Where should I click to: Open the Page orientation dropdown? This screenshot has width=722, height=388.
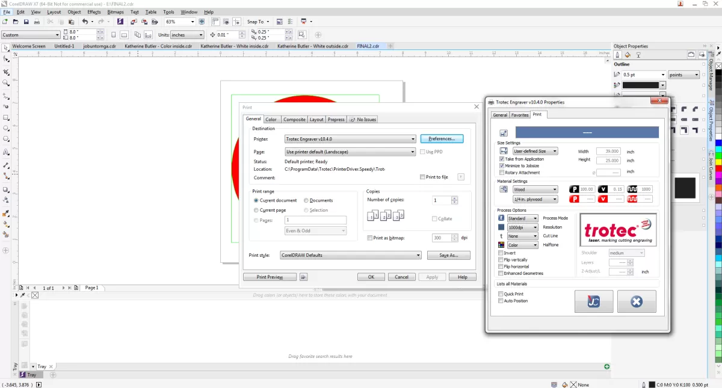click(x=350, y=152)
